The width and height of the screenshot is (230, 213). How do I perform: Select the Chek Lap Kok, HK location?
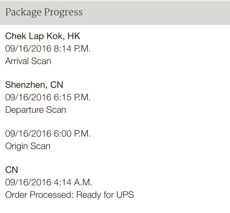(43, 36)
